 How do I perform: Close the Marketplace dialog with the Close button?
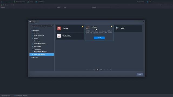click(140, 74)
